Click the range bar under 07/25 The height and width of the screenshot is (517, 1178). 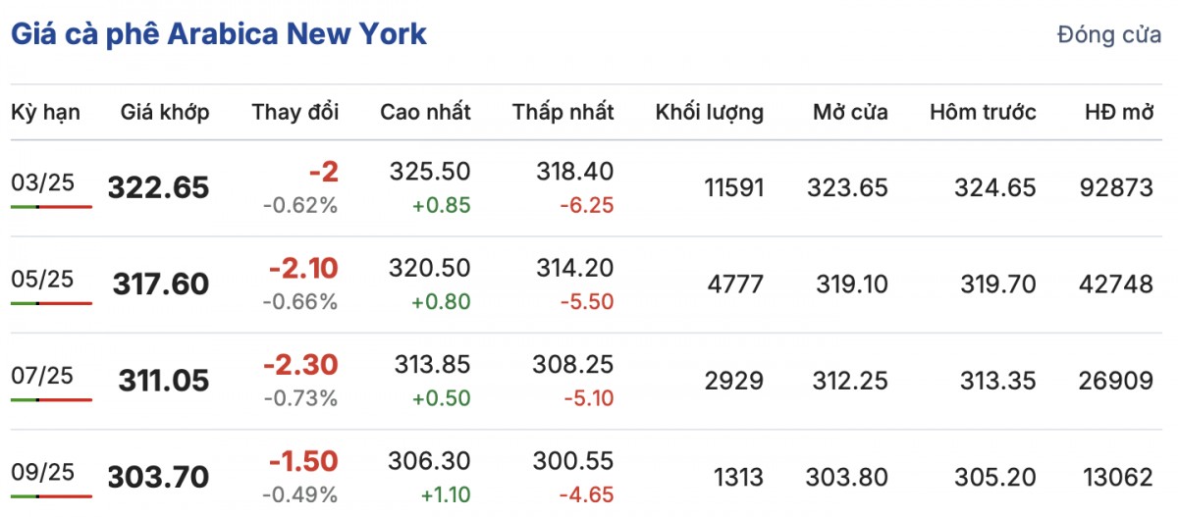pos(51,399)
